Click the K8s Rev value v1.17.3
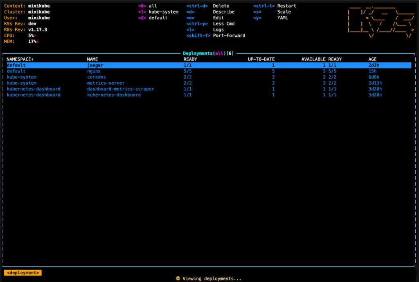The height and width of the screenshot is (282, 419). click(37, 29)
